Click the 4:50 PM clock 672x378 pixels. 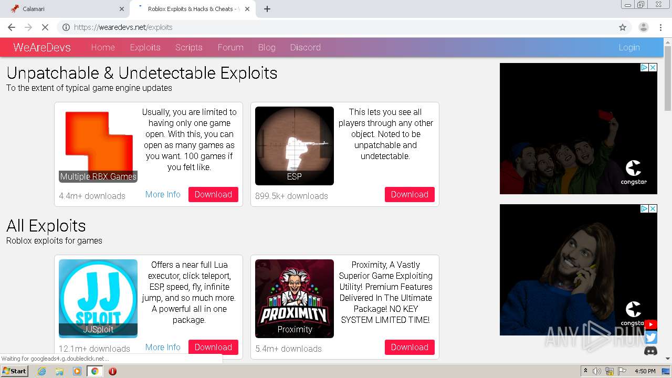pos(645,371)
